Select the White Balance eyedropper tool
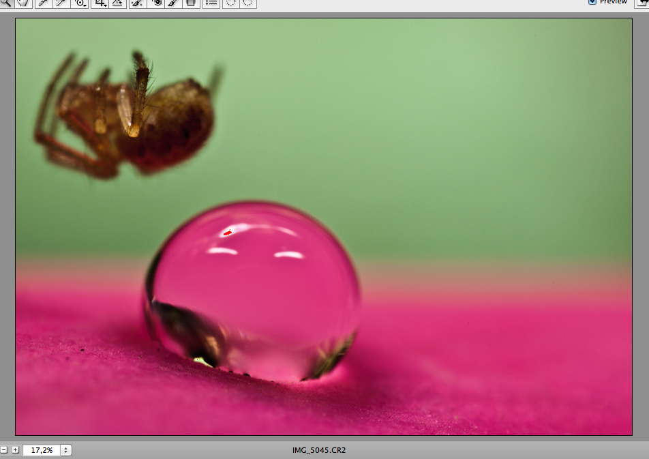 point(43,3)
